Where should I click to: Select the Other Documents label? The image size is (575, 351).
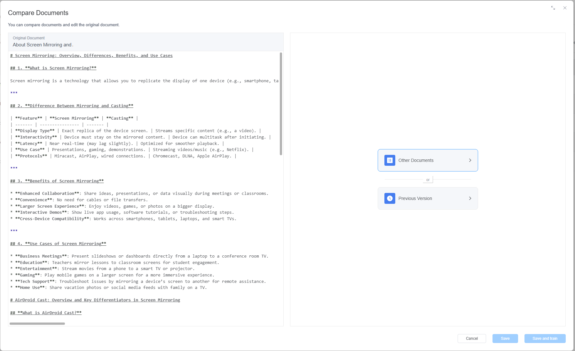click(416, 160)
